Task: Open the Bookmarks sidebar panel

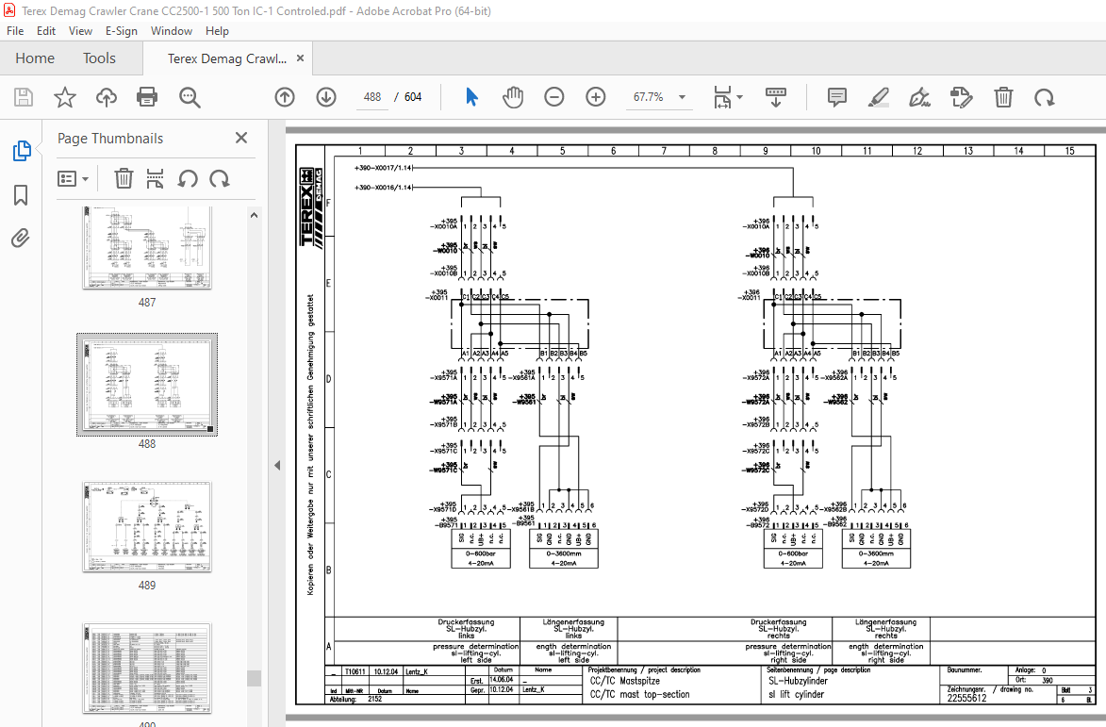Action: coord(21,195)
